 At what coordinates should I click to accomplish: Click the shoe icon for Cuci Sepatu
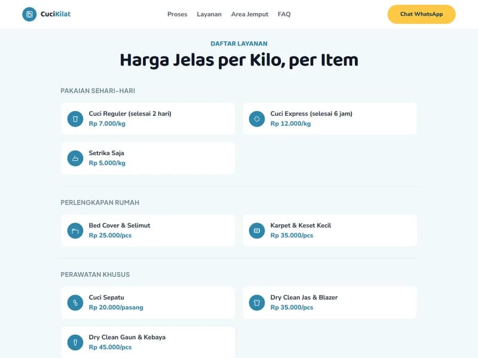pyautogui.click(x=75, y=303)
